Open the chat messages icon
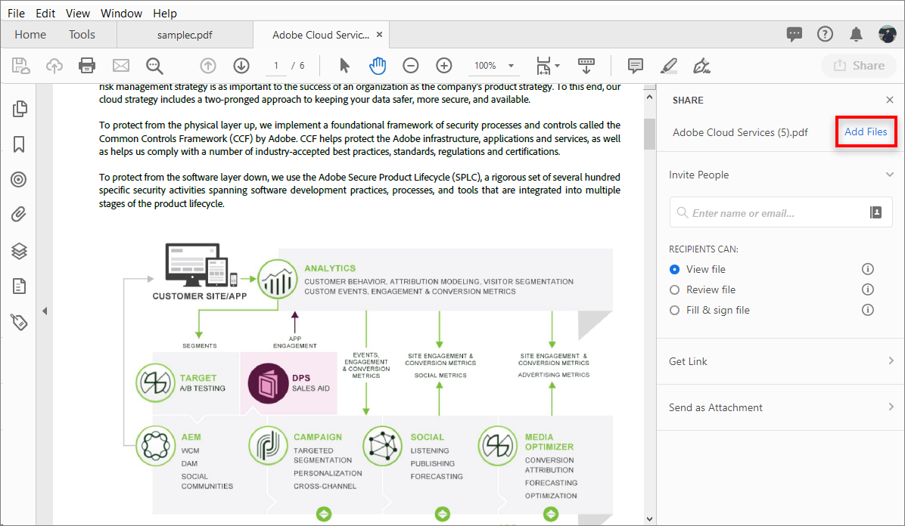 (795, 35)
